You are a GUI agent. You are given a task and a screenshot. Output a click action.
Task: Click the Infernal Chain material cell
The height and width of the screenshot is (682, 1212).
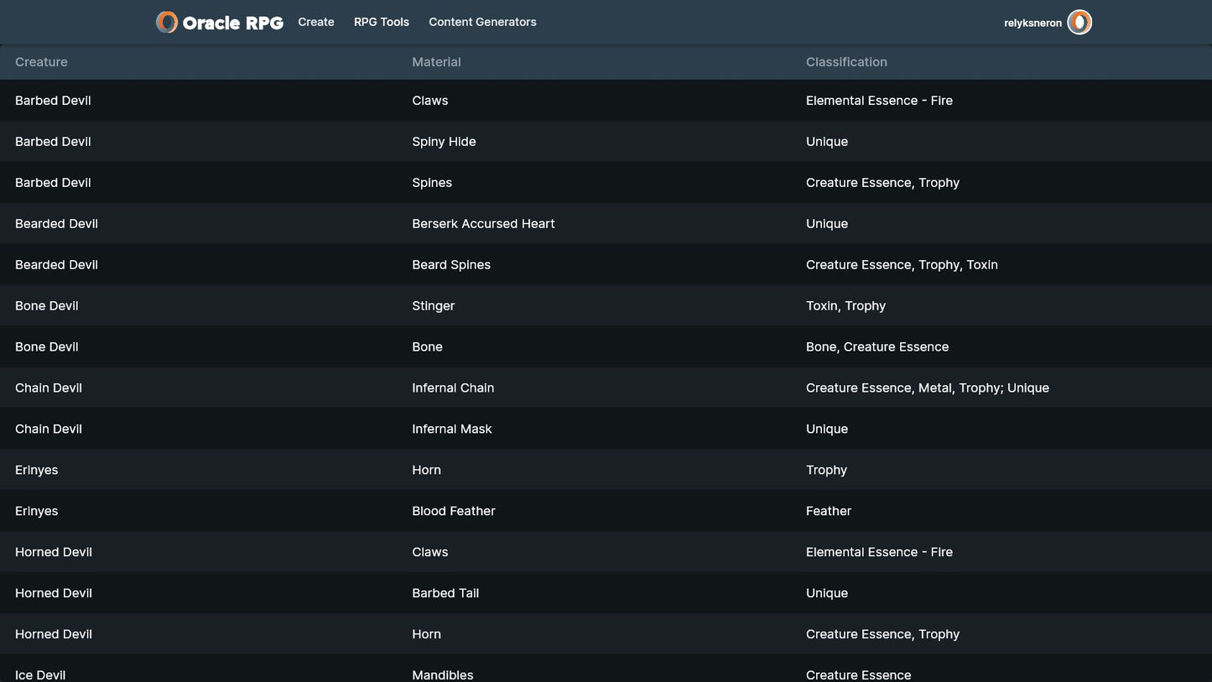453,388
